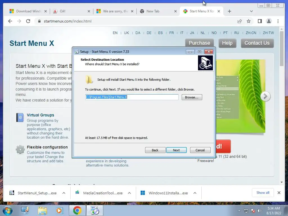
Task: Close the Download Windows tab
Action: pos(46,11)
